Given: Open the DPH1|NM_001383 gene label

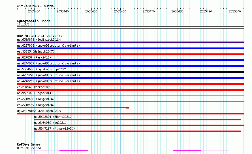Looking at the screenshot, I should pyautogui.click(x=29, y=148).
